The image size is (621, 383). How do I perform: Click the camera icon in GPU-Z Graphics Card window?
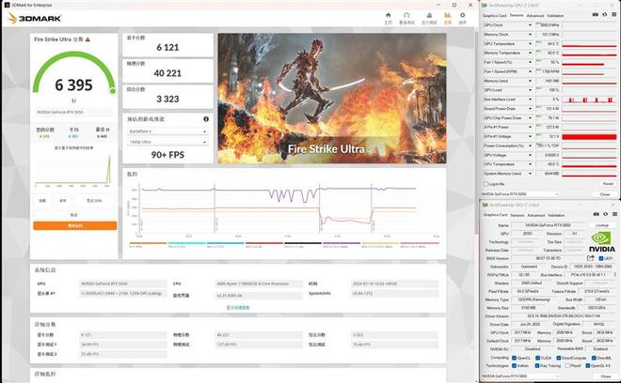(596, 214)
